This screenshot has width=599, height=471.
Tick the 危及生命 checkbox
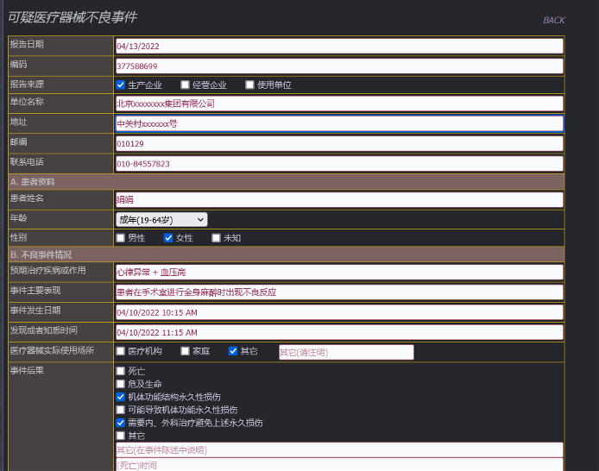(121, 384)
